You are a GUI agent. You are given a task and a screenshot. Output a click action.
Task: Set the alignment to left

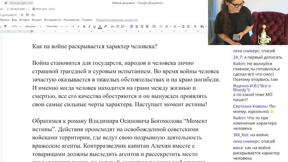[x=131, y=27]
